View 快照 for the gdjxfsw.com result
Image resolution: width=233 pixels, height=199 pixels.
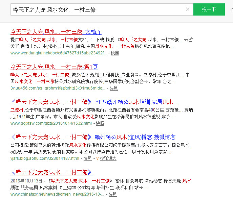tap(100, 123)
